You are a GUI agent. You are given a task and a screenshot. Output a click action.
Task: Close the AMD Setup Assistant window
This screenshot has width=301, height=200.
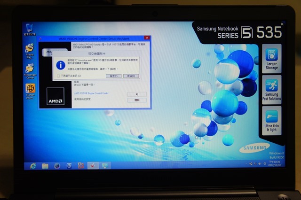147,38
